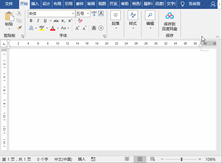Image resolution: width=222 pixels, height=163 pixels.
Task: Expand the Change Case arrow
Action: tap(68, 28)
